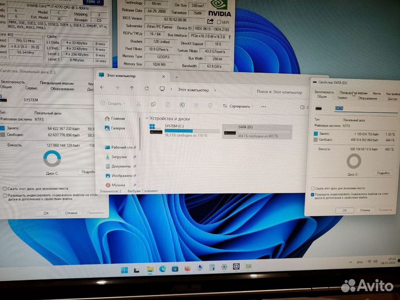This screenshot has width=400, height=300.
Task: Toggle the details pane icon in Explorer
Action: point(303,107)
